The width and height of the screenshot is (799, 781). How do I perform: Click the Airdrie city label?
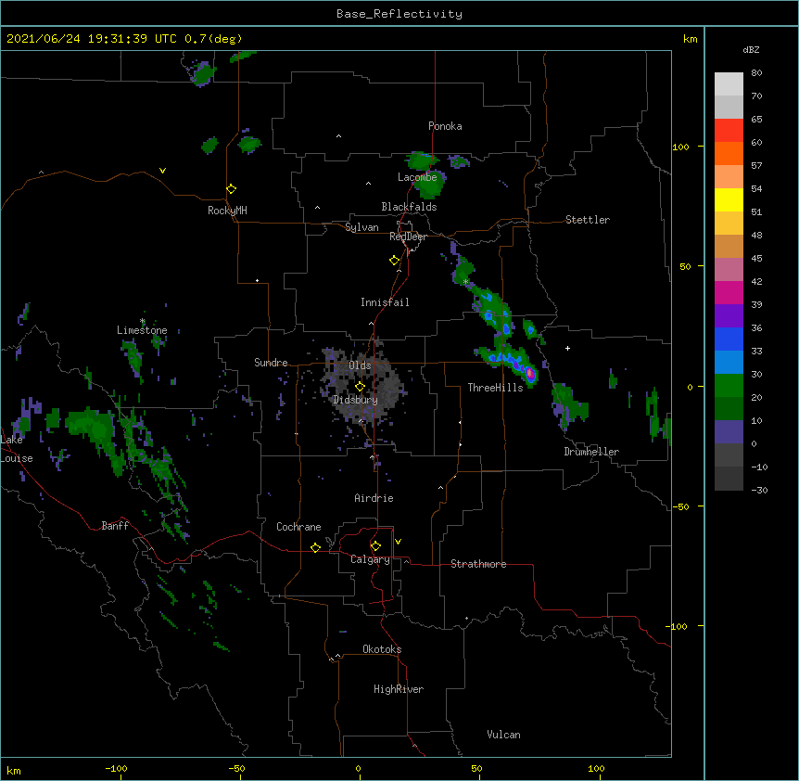374,498
